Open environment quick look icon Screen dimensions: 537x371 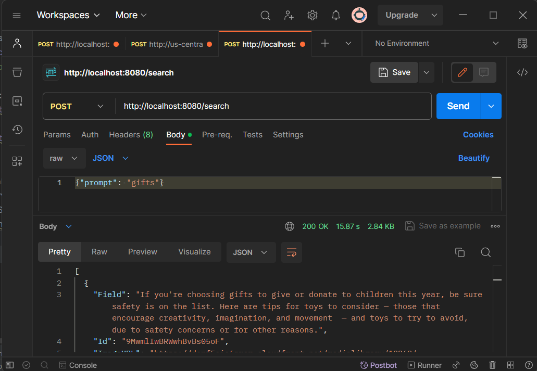[x=522, y=44]
